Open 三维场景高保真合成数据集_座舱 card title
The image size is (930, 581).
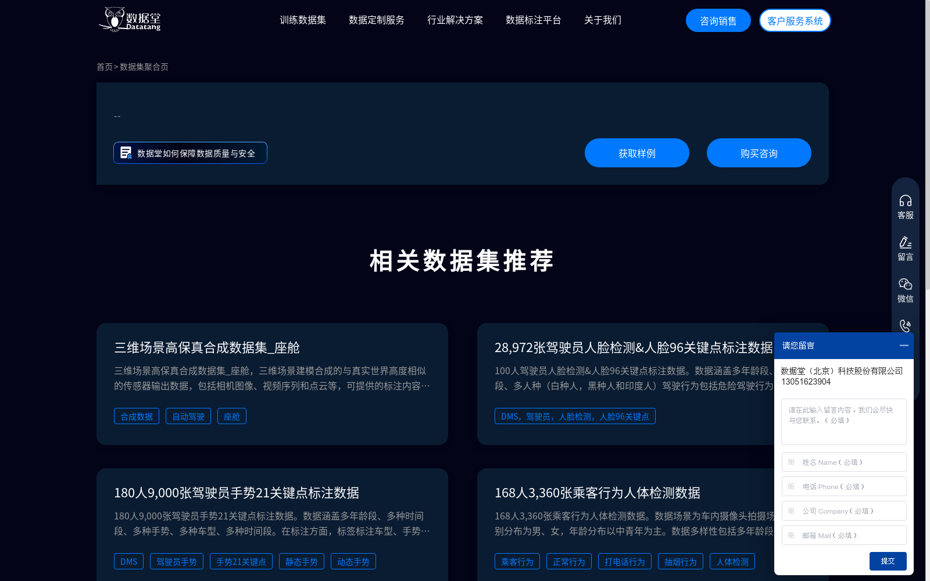point(207,347)
